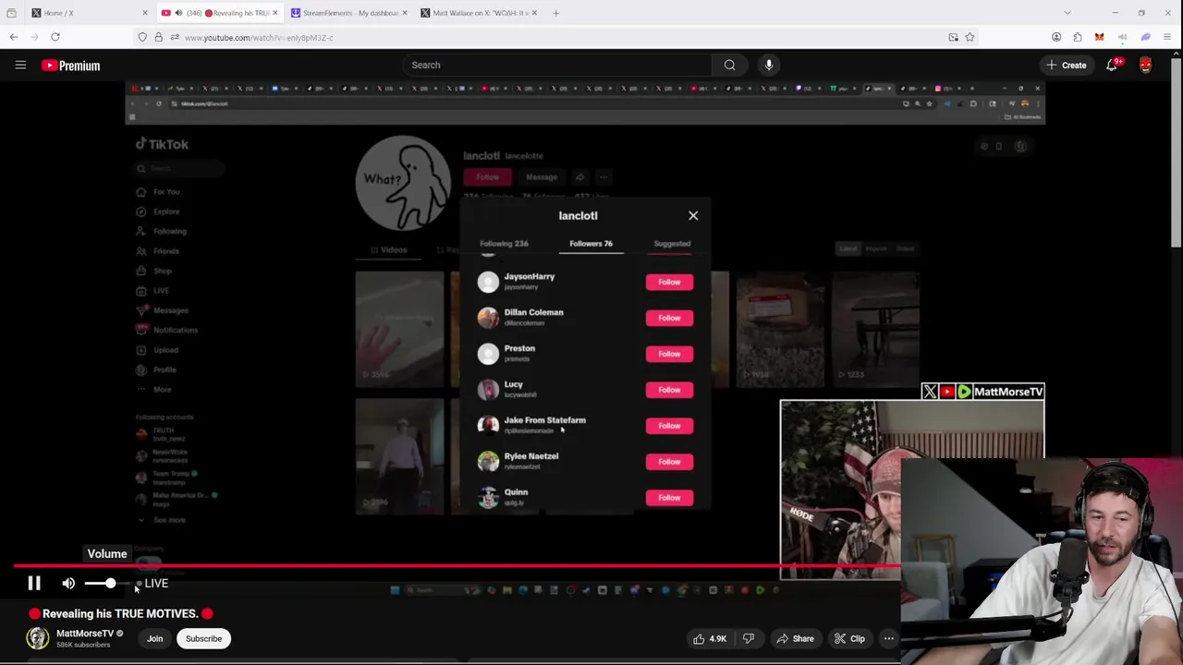This screenshot has height=665, width=1183.
Task: Dislike the video
Action: click(x=749, y=638)
